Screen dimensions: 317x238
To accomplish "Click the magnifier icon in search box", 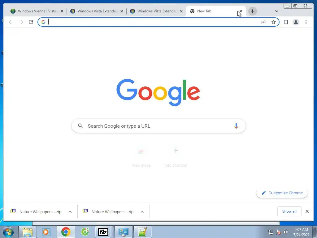I will [80, 126].
